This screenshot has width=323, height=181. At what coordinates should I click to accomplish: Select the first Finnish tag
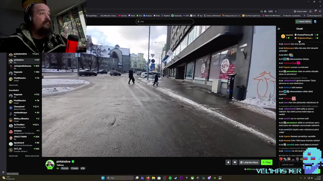pos(65,168)
